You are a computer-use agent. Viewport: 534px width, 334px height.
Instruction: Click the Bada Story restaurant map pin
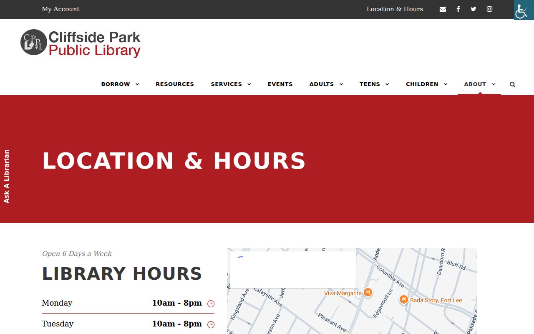pos(403,299)
